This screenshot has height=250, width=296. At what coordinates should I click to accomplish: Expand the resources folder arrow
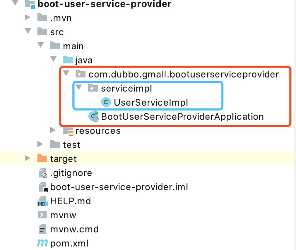coord(53,130)
